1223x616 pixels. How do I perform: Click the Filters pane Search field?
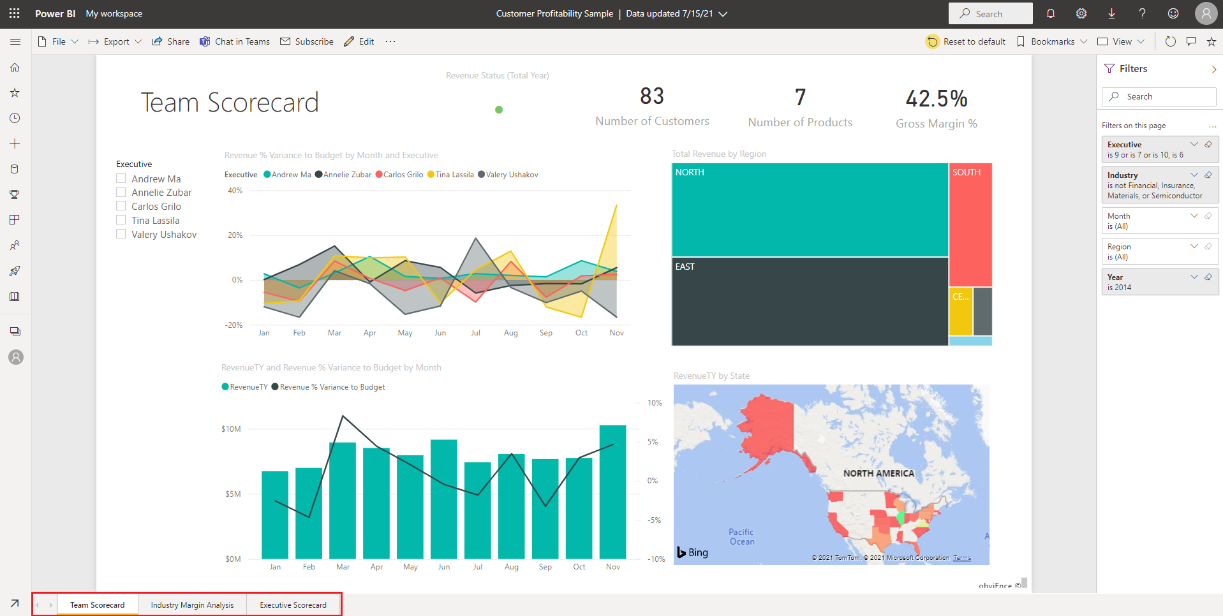pos(1159,96)
